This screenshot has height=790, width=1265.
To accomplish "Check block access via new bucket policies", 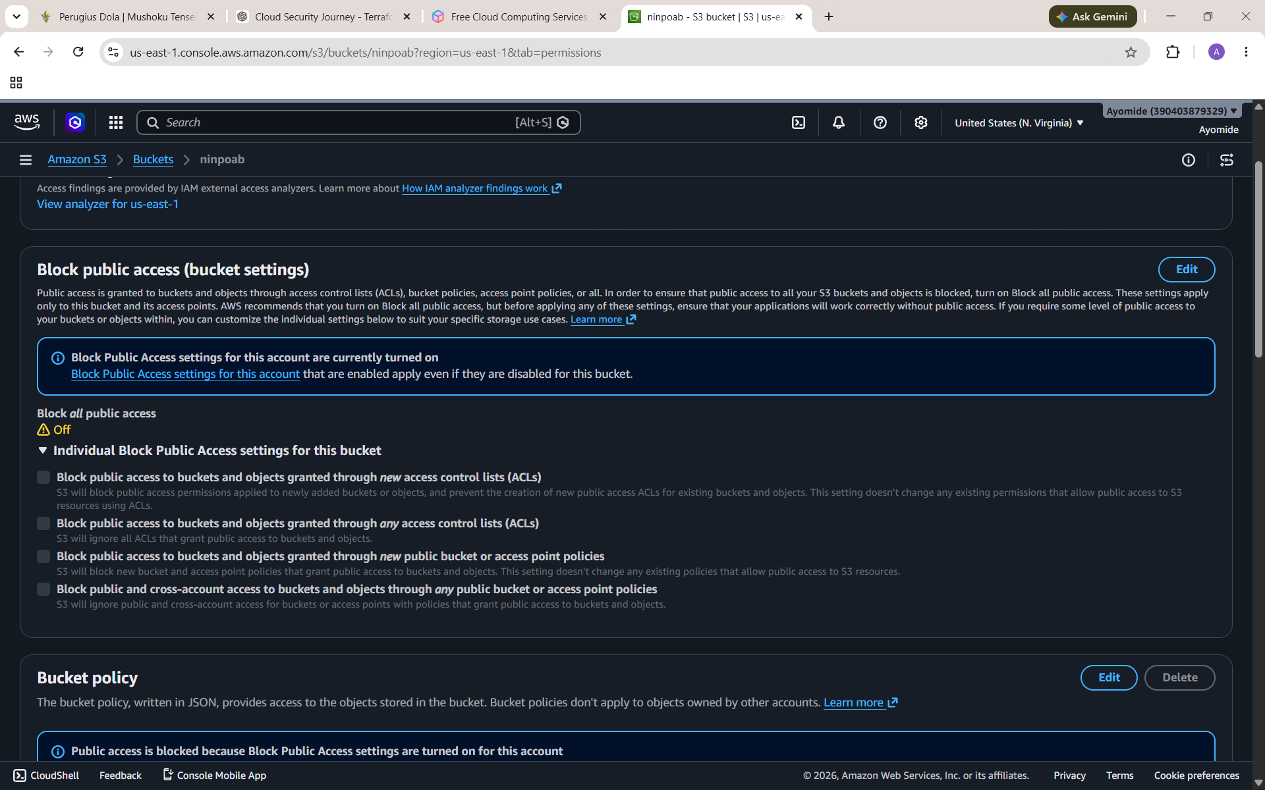I will 43,556.
